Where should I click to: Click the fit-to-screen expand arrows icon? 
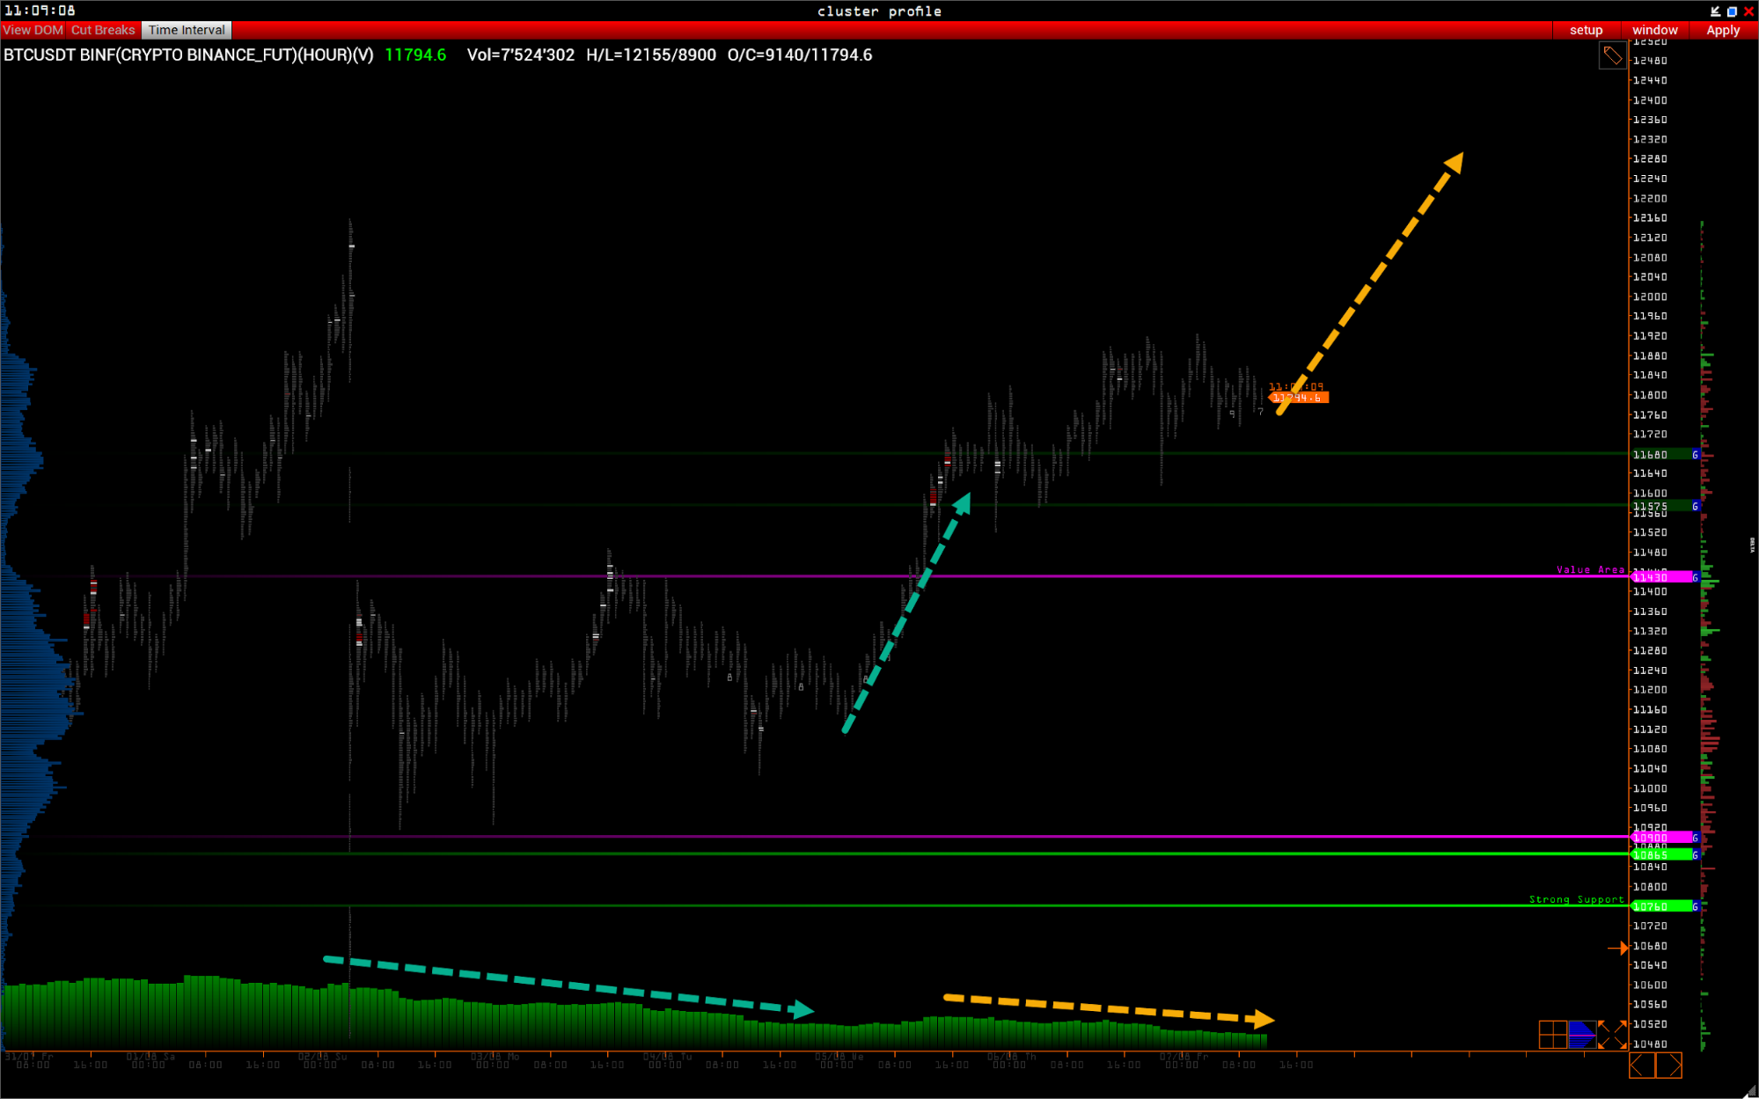1612,1034
